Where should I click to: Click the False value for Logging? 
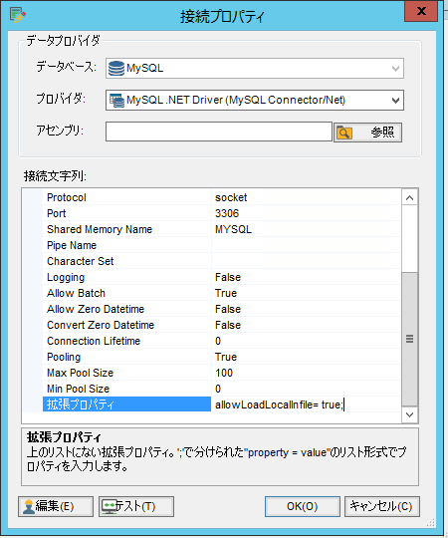[306, 277]
